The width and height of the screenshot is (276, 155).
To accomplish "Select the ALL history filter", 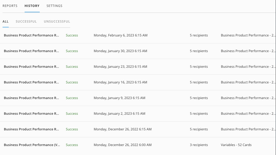I will [5, 21].
